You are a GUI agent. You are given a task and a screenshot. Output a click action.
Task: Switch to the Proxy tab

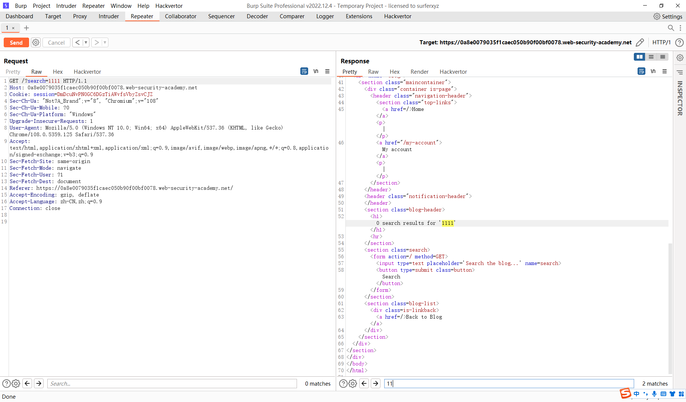pyautogui.click(x=80, y=16)
